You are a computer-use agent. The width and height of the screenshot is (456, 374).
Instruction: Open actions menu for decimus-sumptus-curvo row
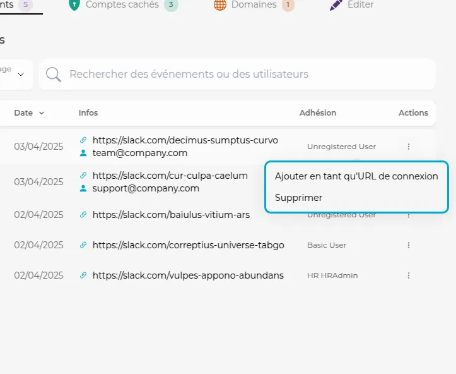tap(409, 147)
